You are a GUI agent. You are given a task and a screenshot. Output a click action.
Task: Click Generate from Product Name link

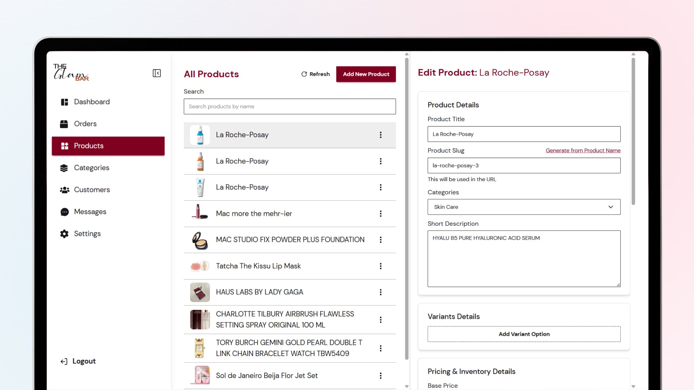[x=583, y=151]
